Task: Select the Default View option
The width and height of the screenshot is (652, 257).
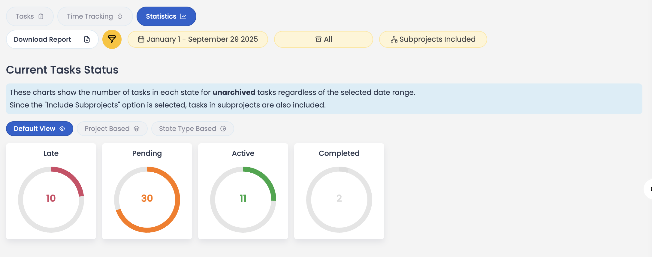Action: tap(39, 128)
